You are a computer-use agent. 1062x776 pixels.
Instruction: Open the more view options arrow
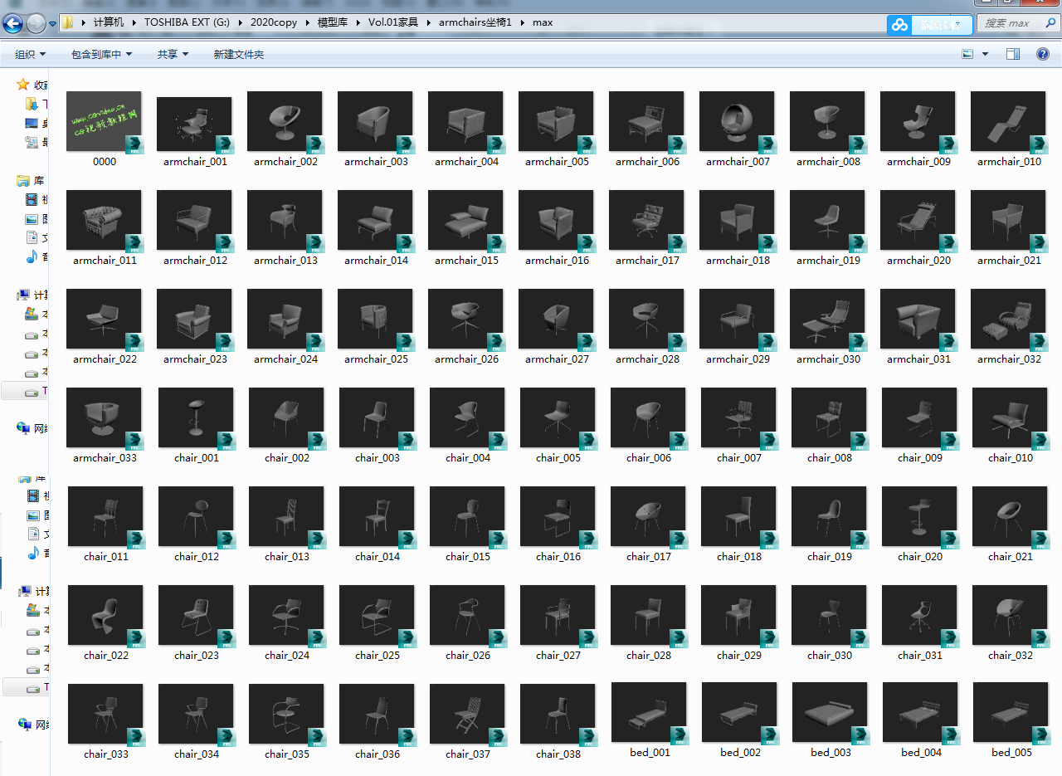coord(986,54)
